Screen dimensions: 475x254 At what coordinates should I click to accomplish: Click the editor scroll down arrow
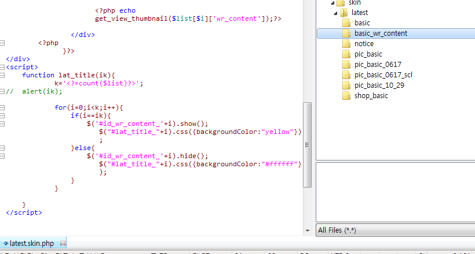[x=308, y=231]
